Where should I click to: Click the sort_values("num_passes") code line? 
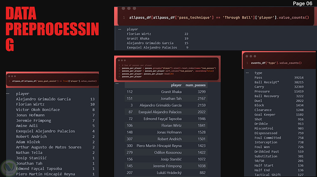click(168, 71)
